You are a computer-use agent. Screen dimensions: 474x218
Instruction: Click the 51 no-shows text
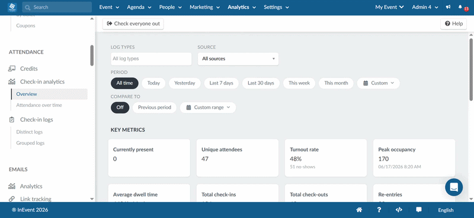303,167
